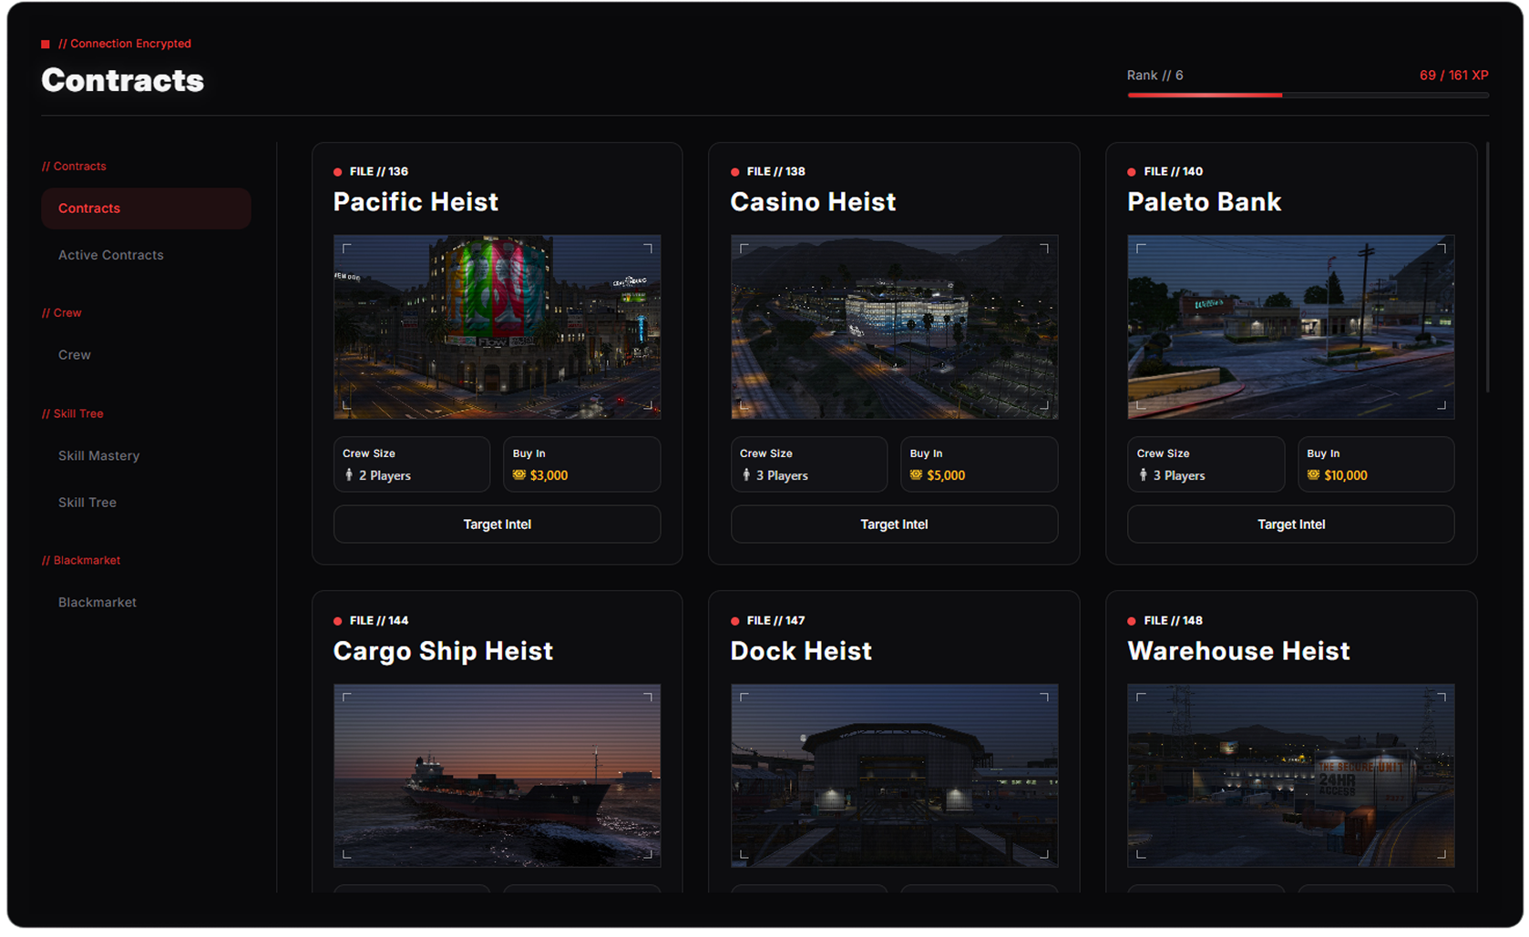This screenshot has height=937, width=1529.
Task: Click the cash icon beside $10,000 buy-in
Action: click(1313, 475)
